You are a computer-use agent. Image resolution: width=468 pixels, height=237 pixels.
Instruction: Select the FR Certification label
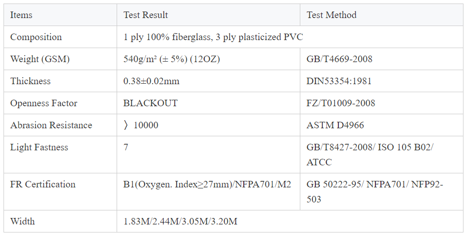tap(43, 184)
